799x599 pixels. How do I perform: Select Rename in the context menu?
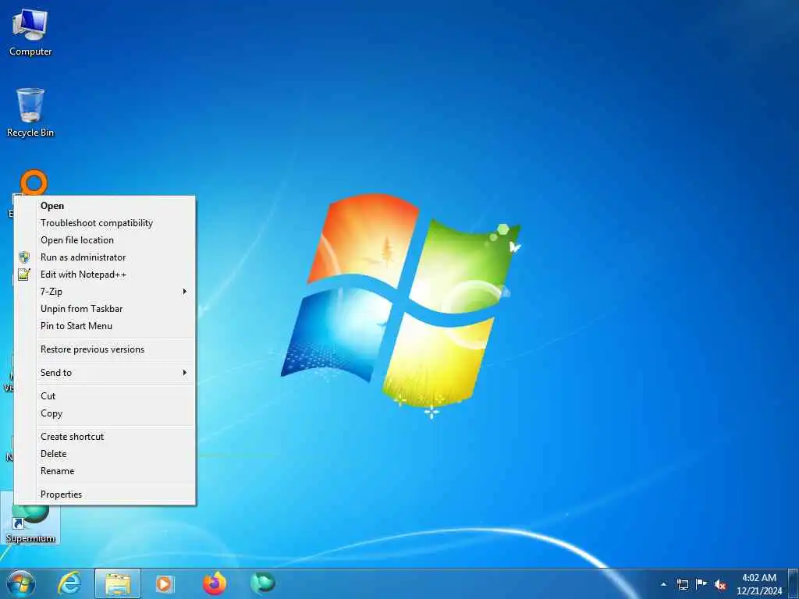[x=105, y=471]
